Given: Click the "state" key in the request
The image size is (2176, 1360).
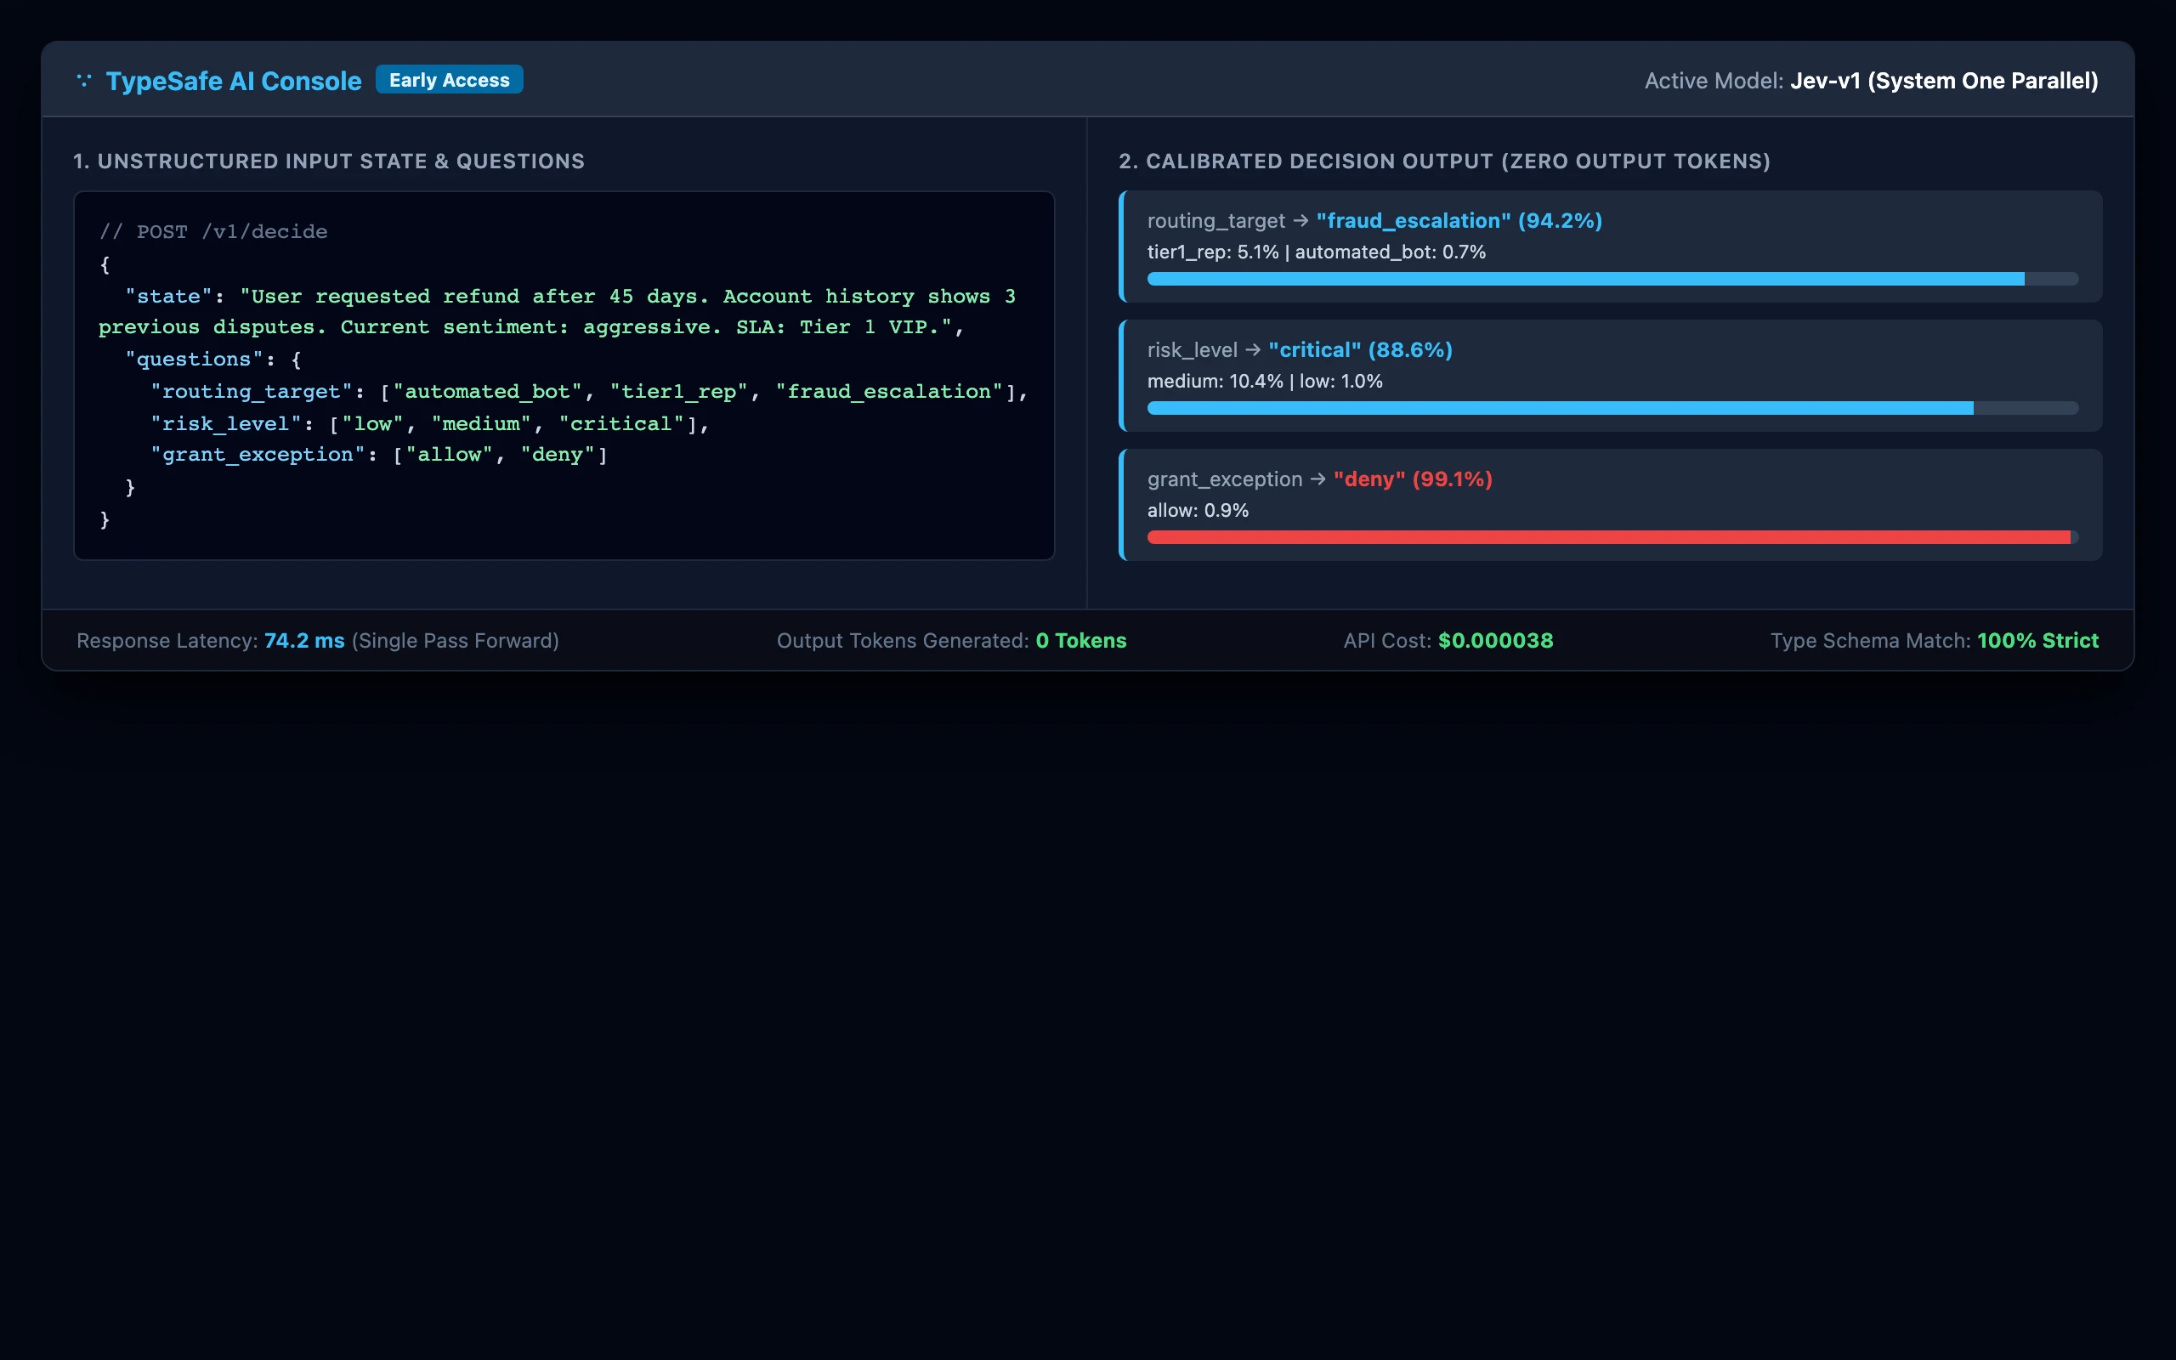Looking at the screenshot, I should [168, 297].
